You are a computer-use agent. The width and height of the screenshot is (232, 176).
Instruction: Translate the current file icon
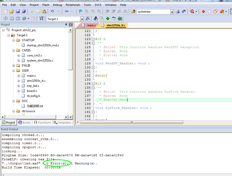[x=6, y=18]
